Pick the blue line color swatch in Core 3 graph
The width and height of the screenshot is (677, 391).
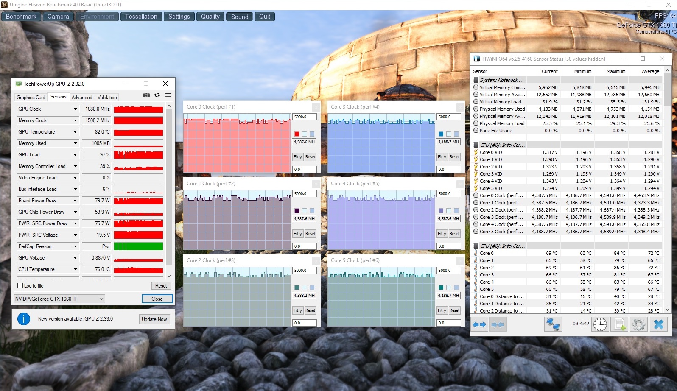pos(441,134)
